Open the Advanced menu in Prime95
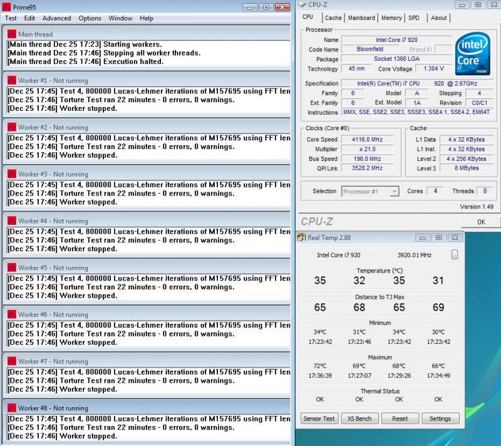 tap(57, 18)
